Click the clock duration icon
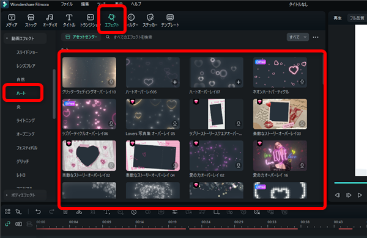The width and height of the screenshot is (367, 238). 133,212
